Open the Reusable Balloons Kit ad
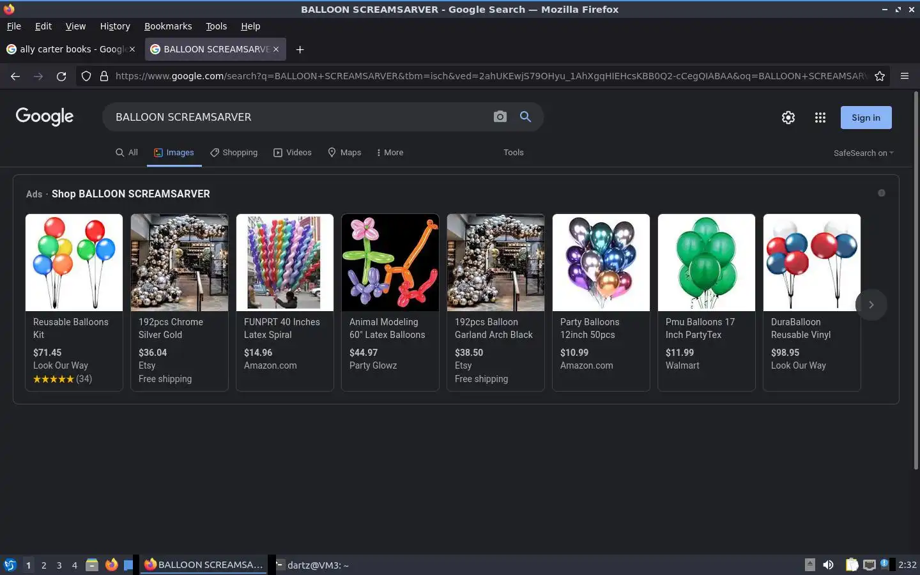920x575 pixels. pos(74,302)
